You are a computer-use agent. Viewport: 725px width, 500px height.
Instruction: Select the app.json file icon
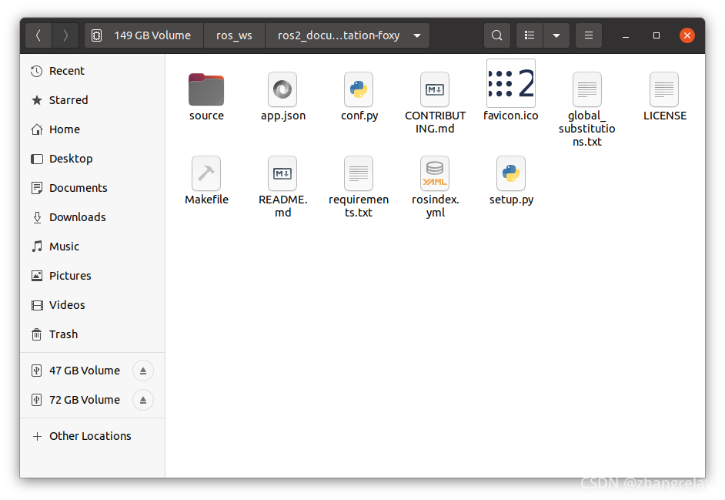282,89
